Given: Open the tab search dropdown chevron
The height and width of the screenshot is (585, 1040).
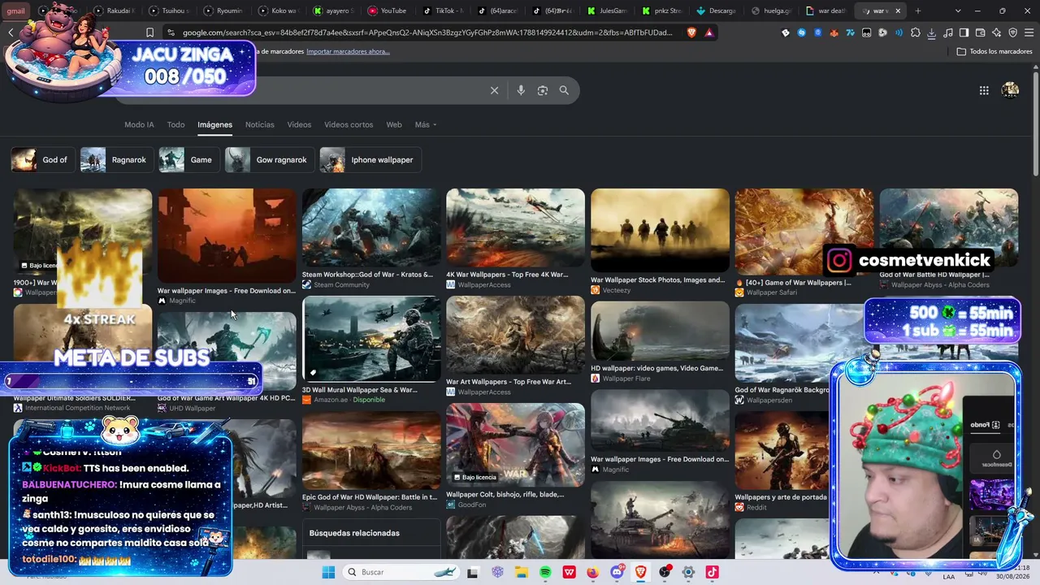Looking at the screenshot, I should click(958, 11).
